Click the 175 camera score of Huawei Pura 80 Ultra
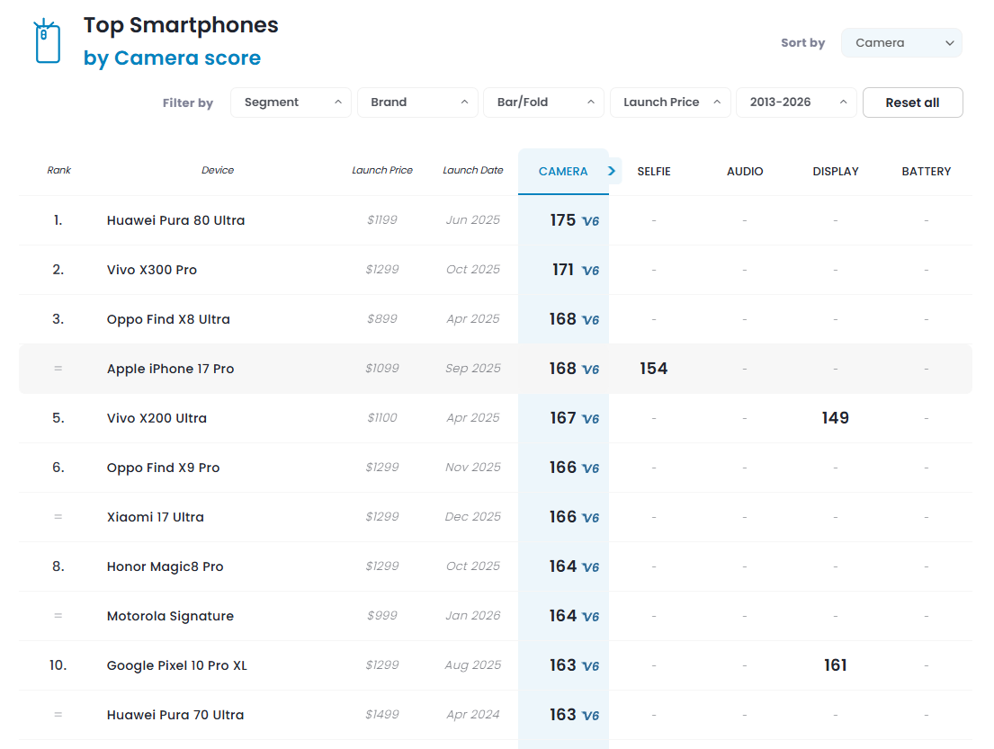The image size is (994, 749). click(x=563, y=220)
